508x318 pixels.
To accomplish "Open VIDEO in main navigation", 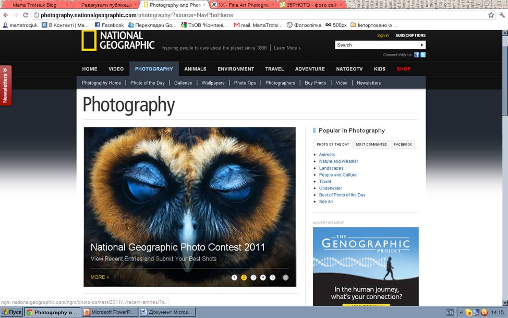I will tap(116, 69).
